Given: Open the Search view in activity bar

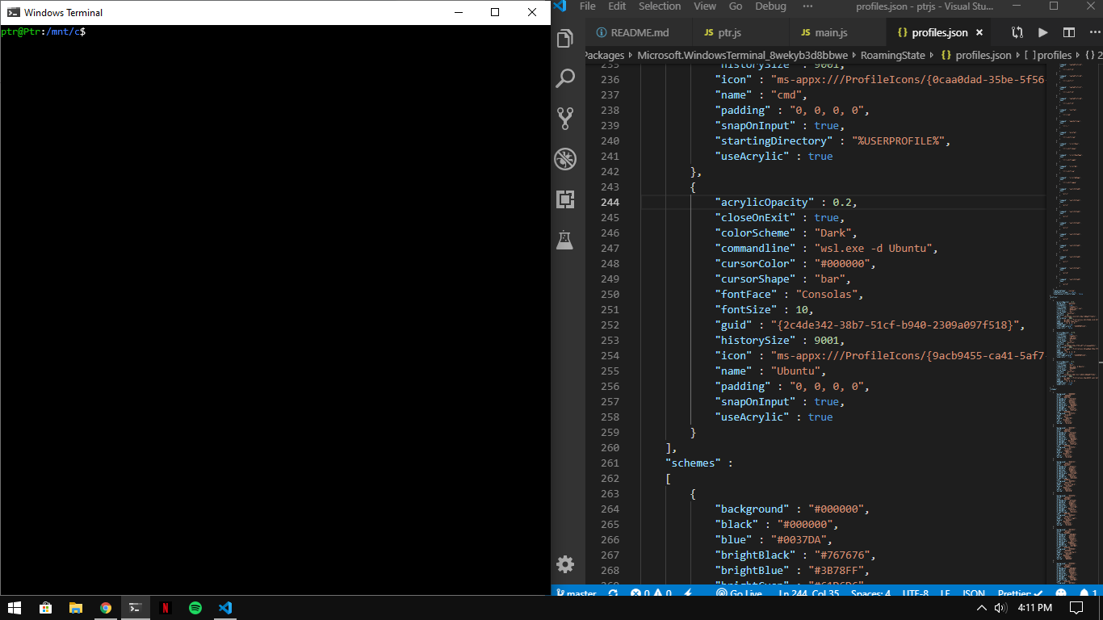Looking at the screenshot, I should 565,78.
